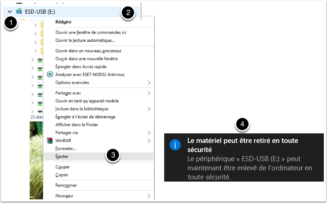
Task: Click the blue info notification icon
Action: pos(176,145)
